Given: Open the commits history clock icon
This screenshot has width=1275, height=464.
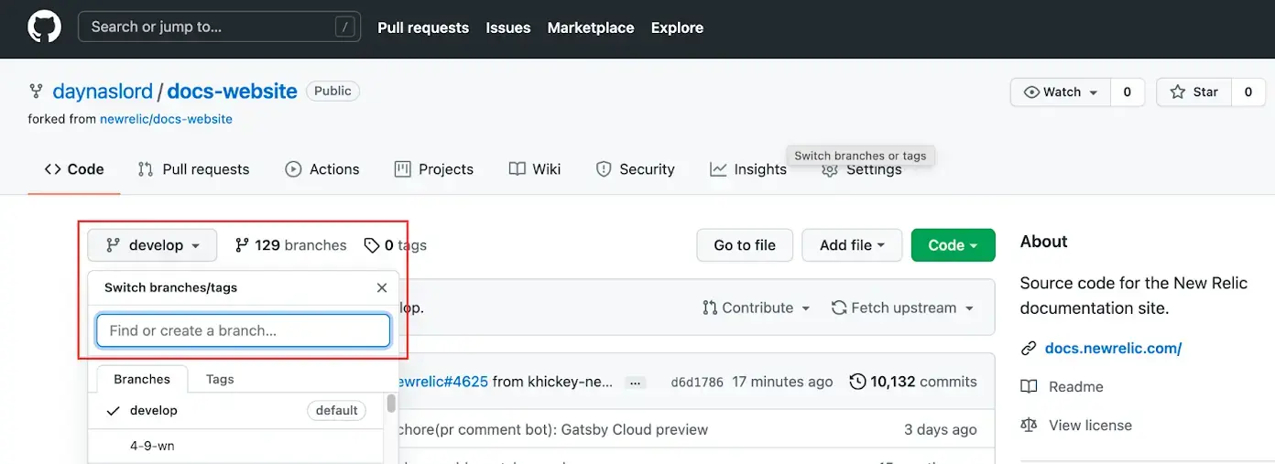Looking at the screenshot, I should pos(857,382).
